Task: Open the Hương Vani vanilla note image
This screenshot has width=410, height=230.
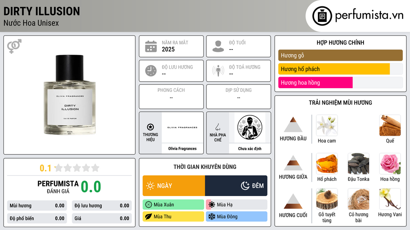Action: tap(390, 199)
